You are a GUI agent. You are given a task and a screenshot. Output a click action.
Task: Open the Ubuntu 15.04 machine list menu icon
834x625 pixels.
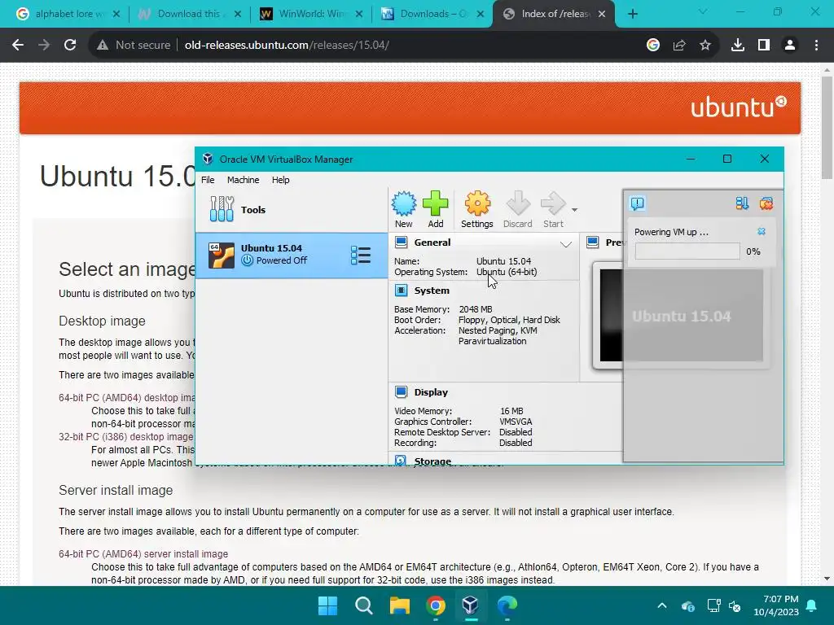point(361,255)
